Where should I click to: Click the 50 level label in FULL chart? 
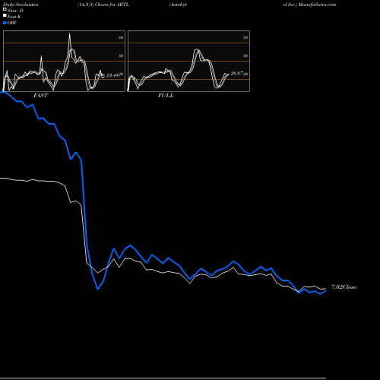coord(245,55)
